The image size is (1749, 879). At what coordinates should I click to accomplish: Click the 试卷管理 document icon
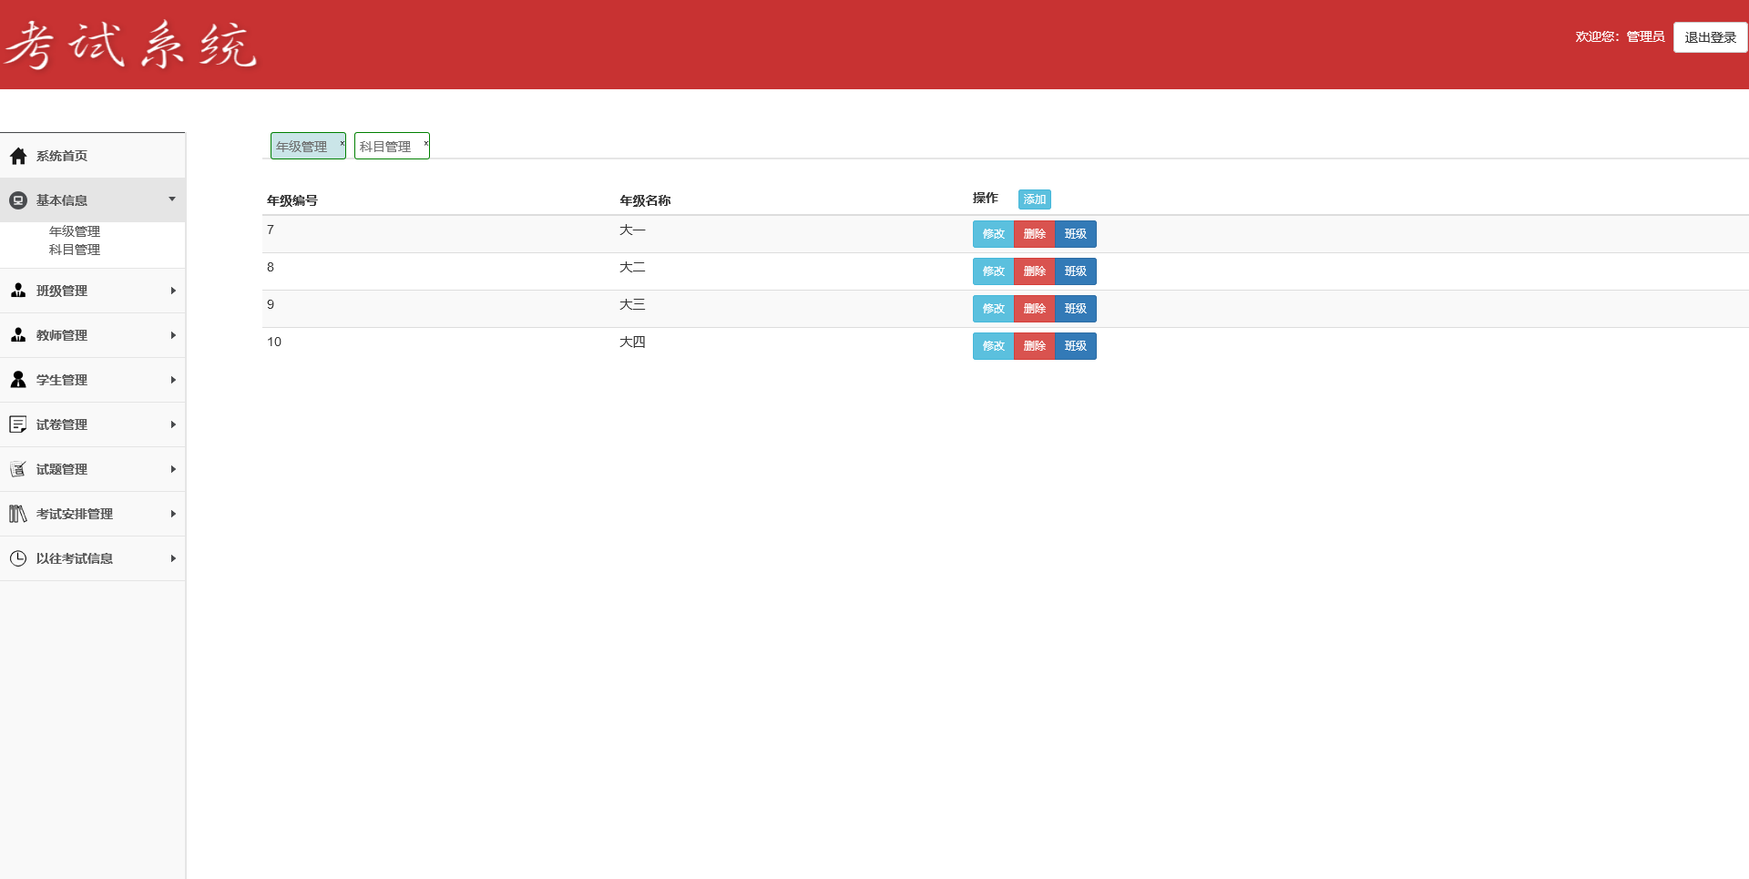18,424
